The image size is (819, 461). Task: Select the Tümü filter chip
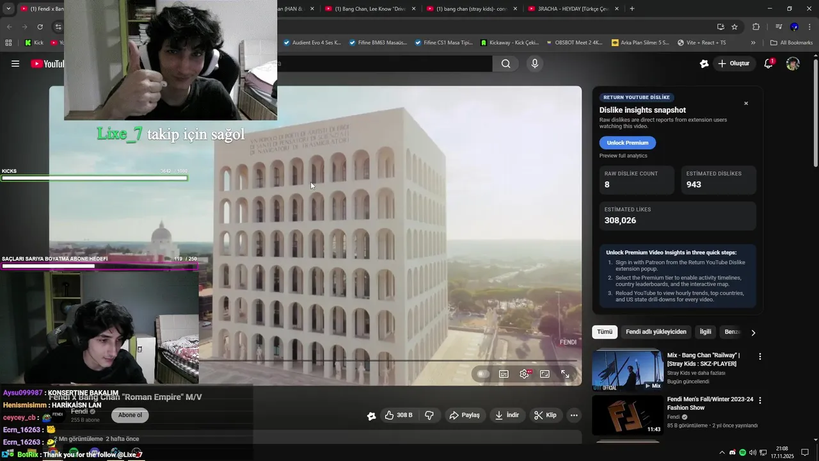click(x=605, y=332)
